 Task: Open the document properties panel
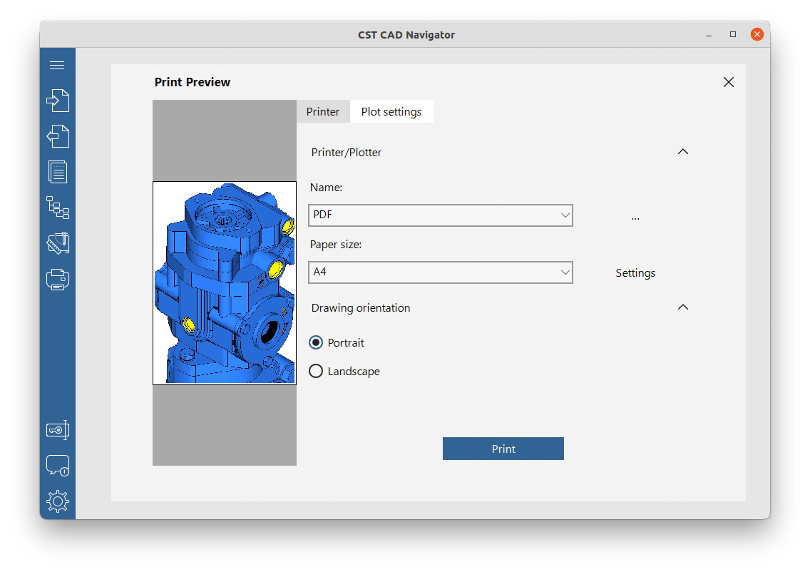tap(57, 171)
